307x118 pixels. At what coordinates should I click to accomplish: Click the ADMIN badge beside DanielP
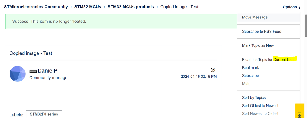[33, 71]
